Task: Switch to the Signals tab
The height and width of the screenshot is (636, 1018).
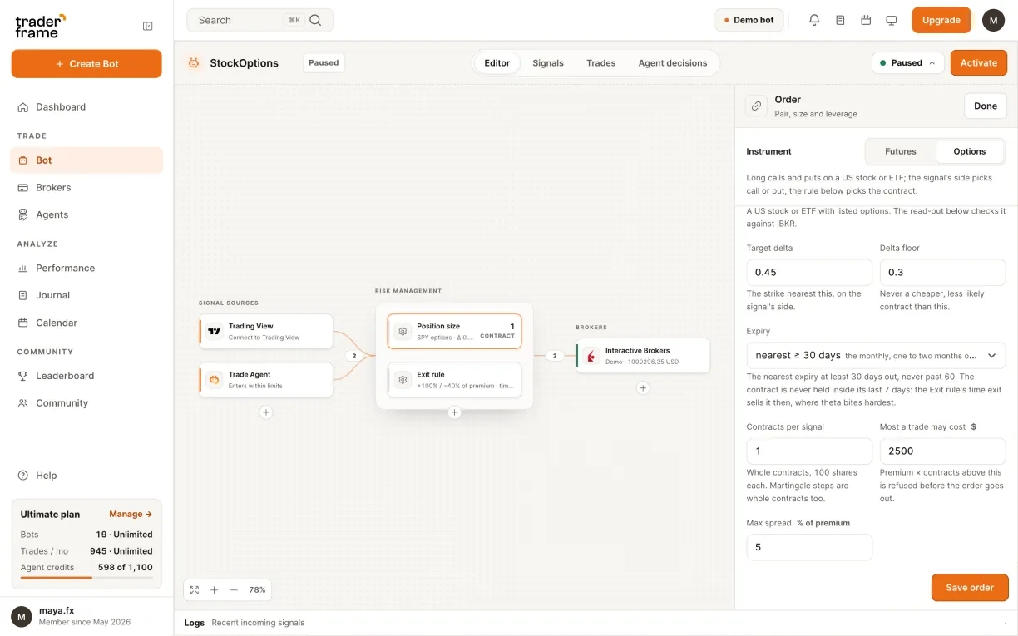Action: pos(548,63)
